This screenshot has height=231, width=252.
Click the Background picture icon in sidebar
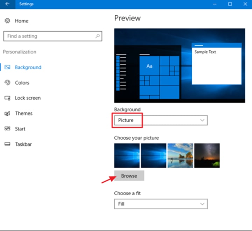coord(7,67)
